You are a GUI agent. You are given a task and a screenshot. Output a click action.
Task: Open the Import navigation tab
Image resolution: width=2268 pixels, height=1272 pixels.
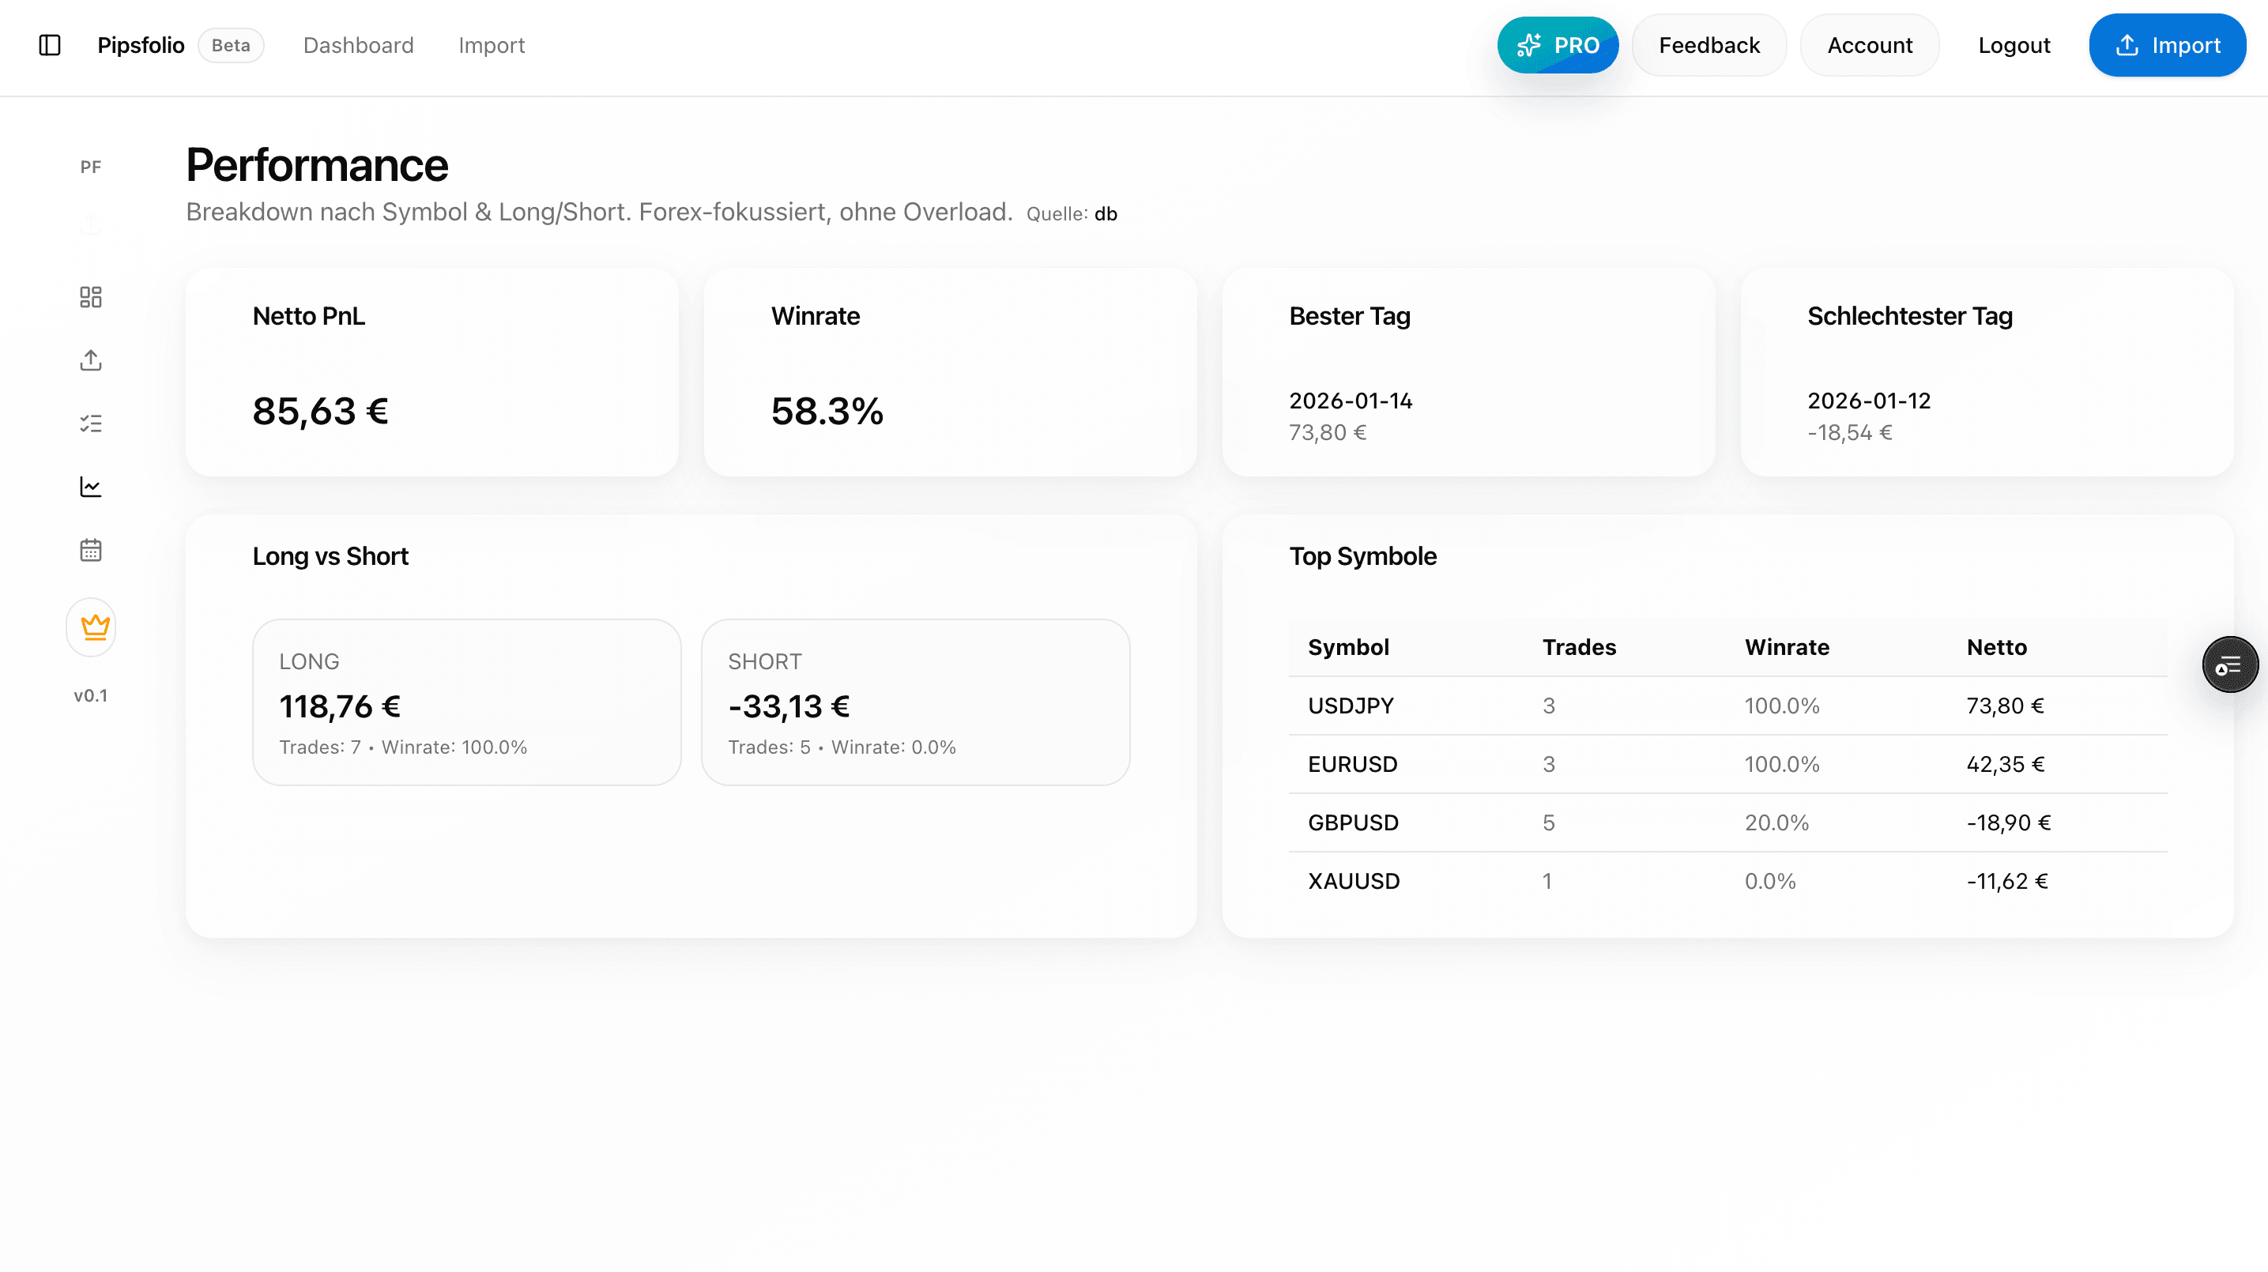pyautogui.click(x=492, y=45)
